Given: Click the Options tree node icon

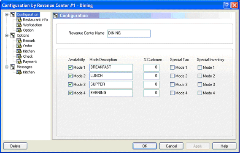Looking at the screenshot, I should pos(13,35).
